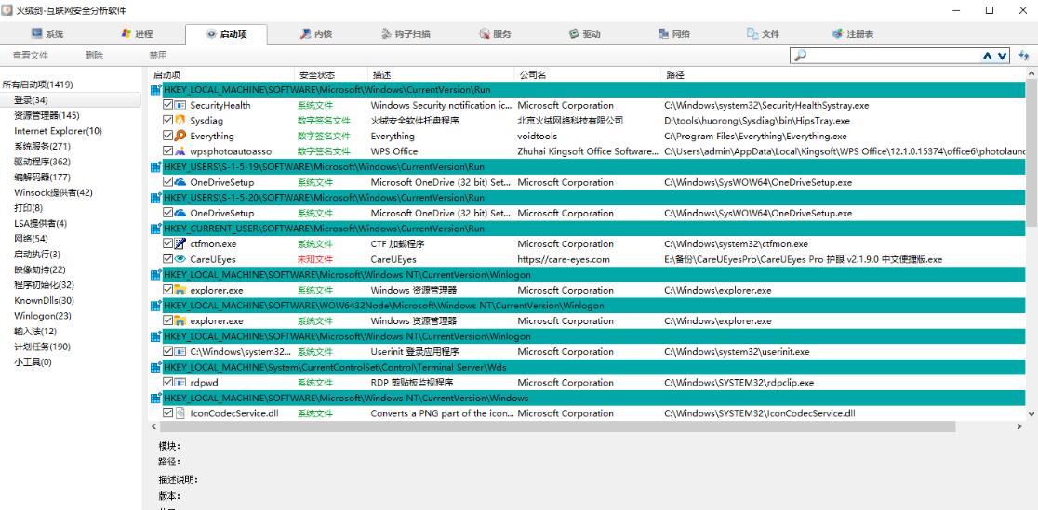The height and width of the screenshot is (510, 1038).
Task: Select 所有启动项(1419) in sidebar
Action: 38,85
